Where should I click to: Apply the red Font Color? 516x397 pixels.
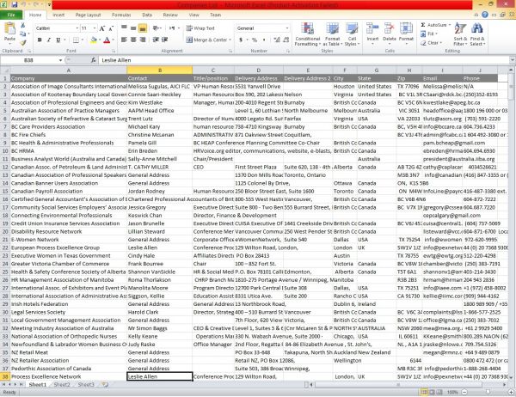click(x=107, y=40)
